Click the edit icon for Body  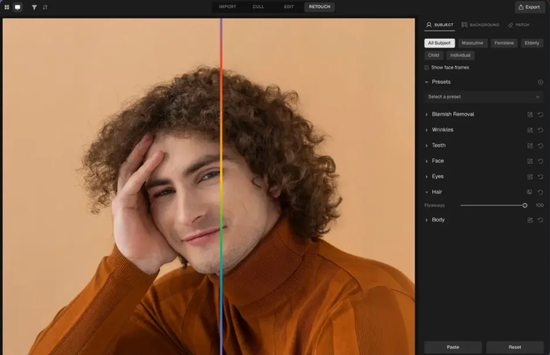pyautogui.click(x=530, y=220)
